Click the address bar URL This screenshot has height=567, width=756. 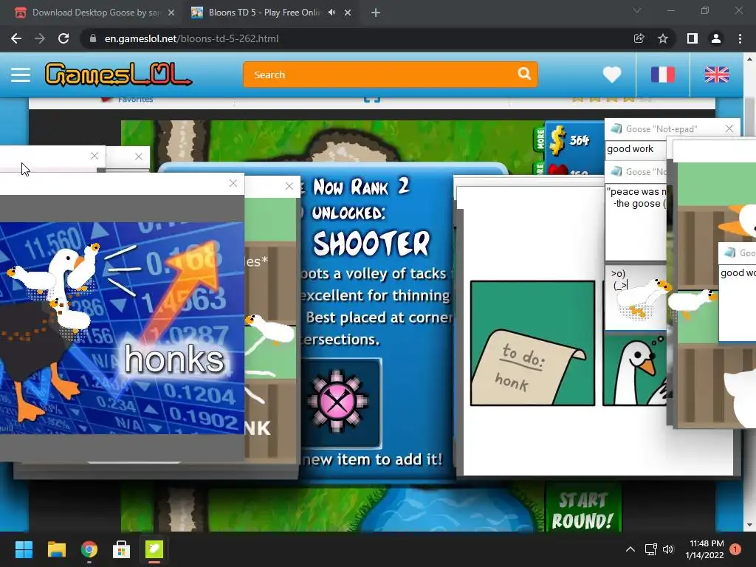[x=191, y=38]
